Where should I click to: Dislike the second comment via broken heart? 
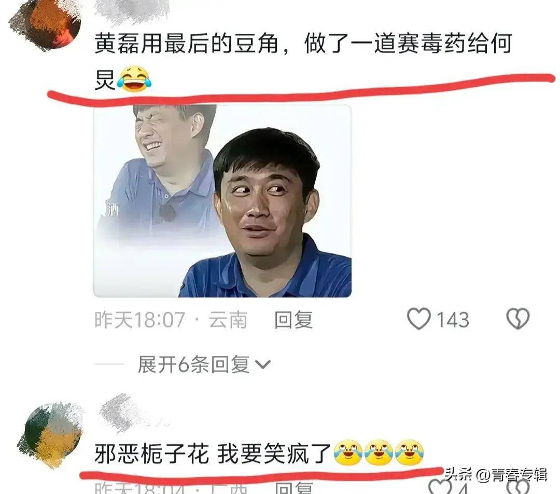pyautogui.click(x=518, y=487)
